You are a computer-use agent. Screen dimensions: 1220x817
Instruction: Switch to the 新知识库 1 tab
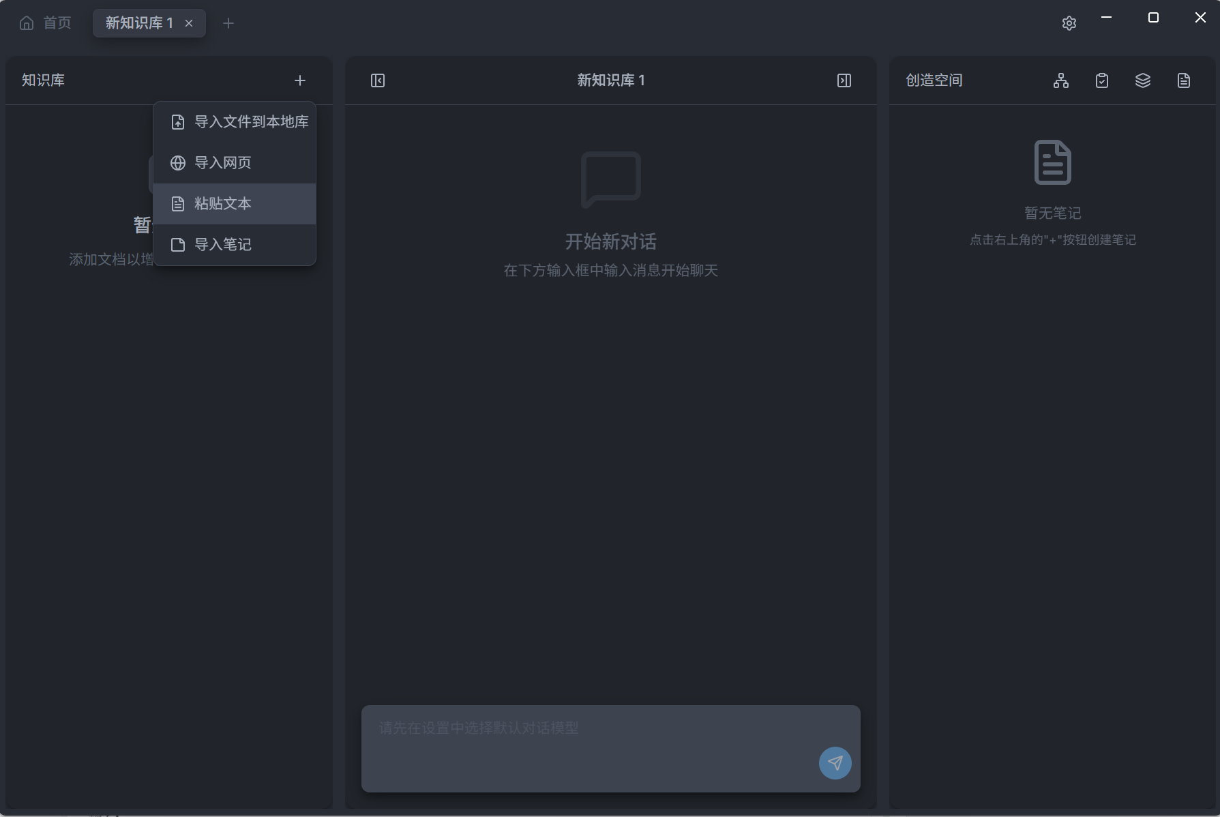pyautogui.click(x=139, y=23)
